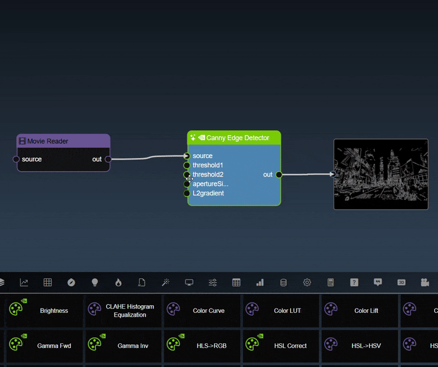
Task: Click the monitor display icon
Action: (x=189, y=282)
